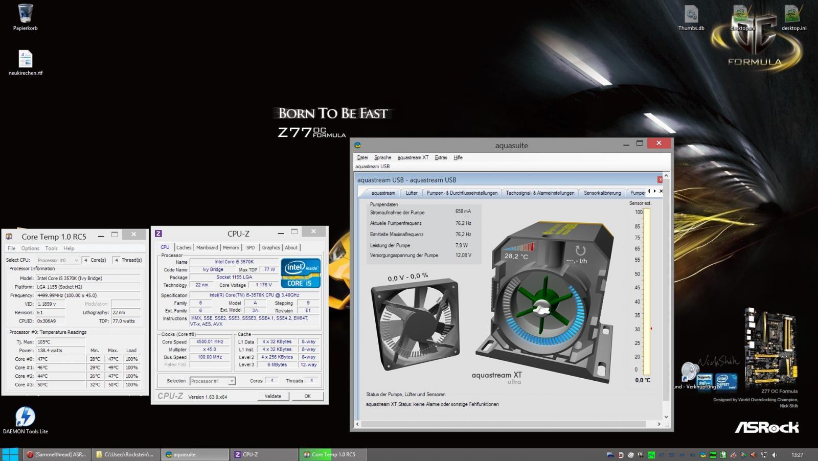Click the Sensor ext. temperature gauge bar

[647, 292]
